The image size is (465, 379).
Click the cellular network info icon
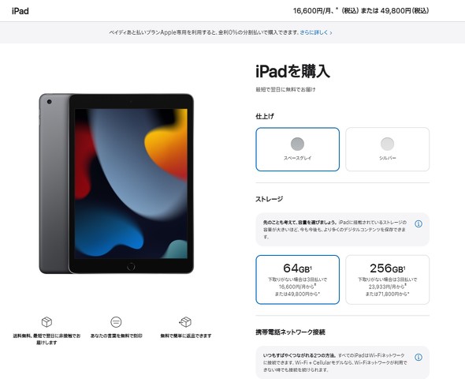coord(418,357)
